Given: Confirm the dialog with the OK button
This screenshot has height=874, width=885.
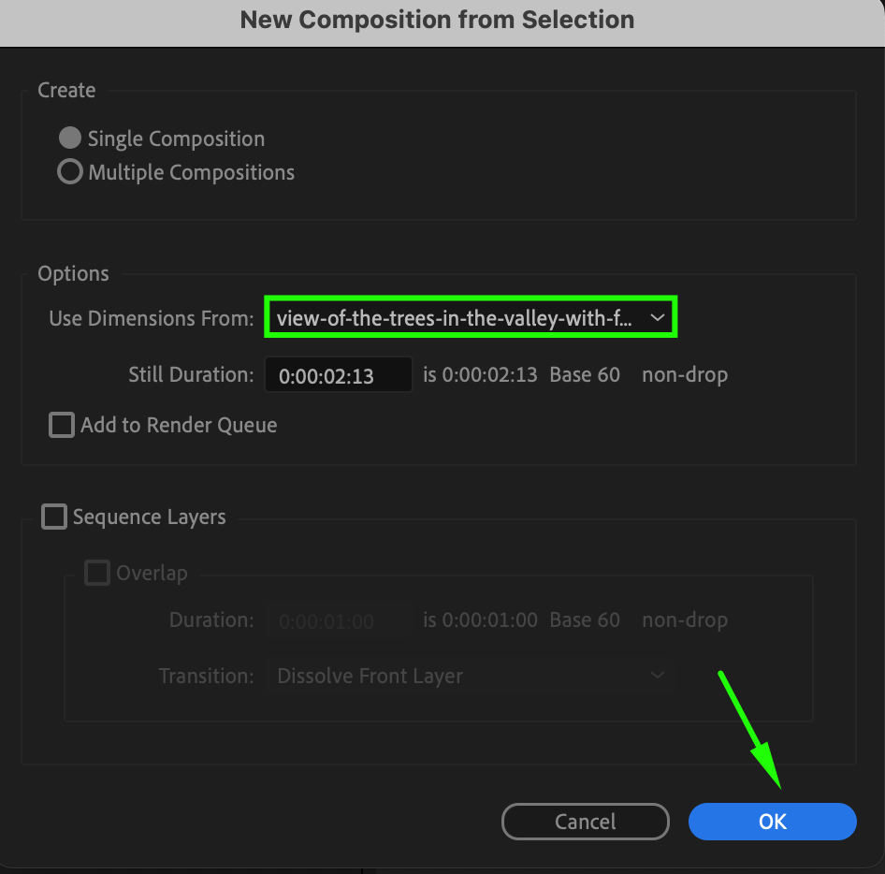Looking at the screenshot, I should pos(772,822).
